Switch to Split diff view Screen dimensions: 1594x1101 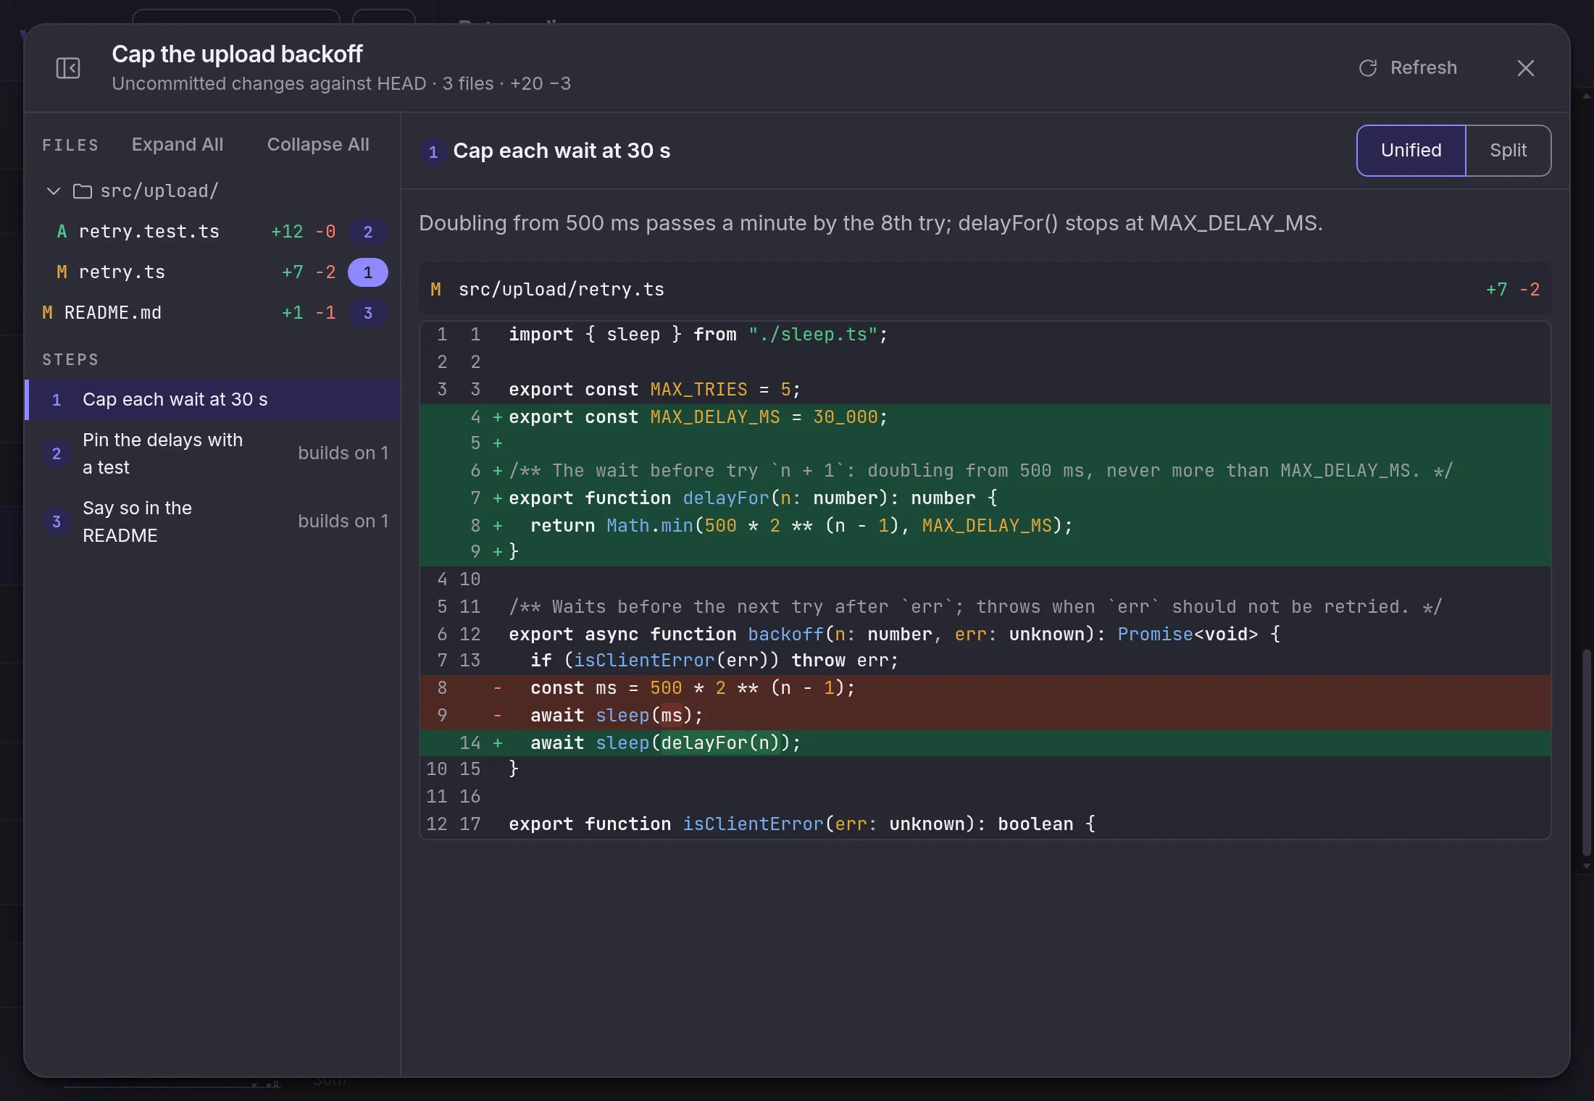[1508, 151]
